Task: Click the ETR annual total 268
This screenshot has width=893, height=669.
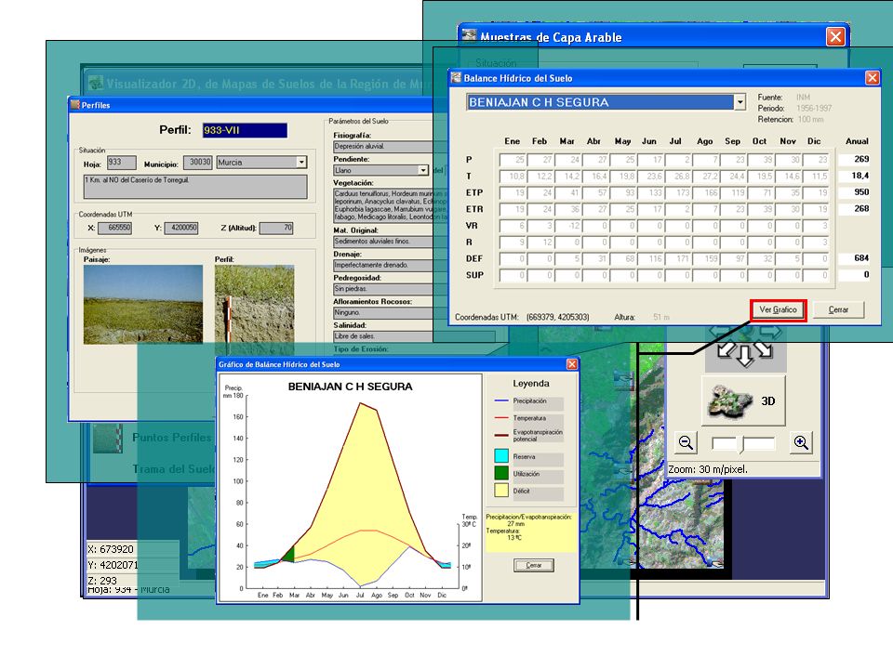Action: [854, 209]
